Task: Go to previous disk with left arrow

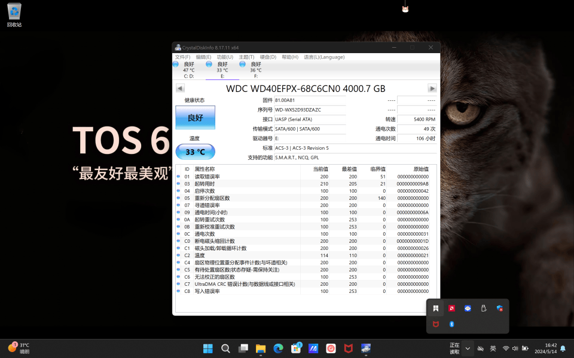Action: pos(180,88)
